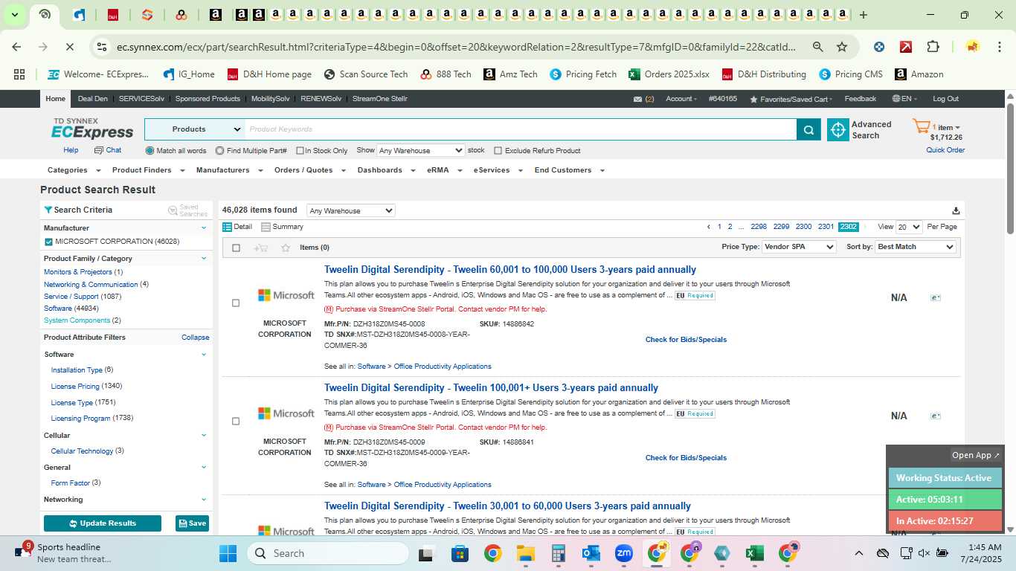Open the Sort by Best Match dropdown
This screenshot has height=571, width=1016.
click(x=916, y=247)
